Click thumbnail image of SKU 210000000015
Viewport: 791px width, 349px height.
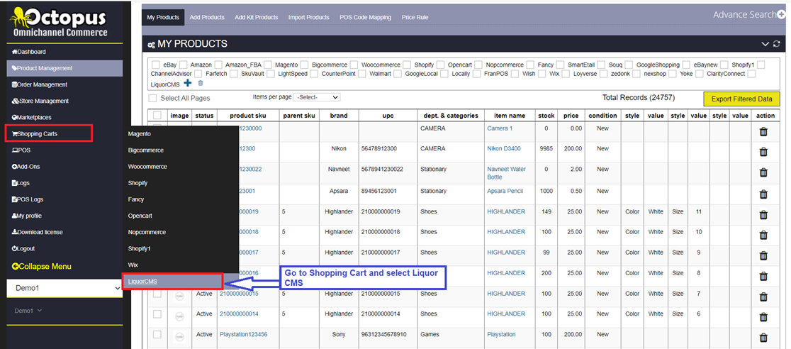[179, 297]
